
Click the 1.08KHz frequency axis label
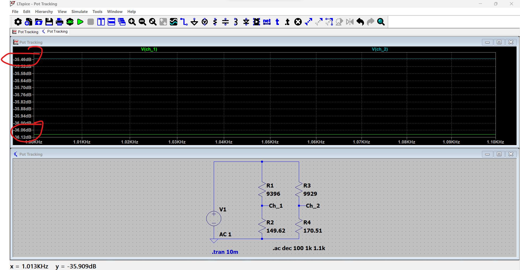coord(406,142)
